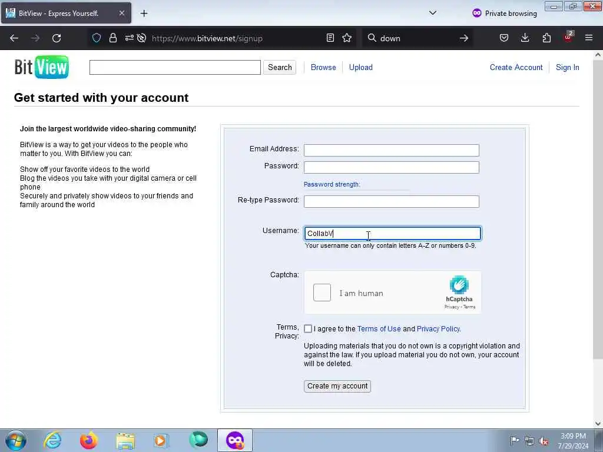This screenshot has width=603, height=452.
Task: Click into the Email Address field
Action: click(392, 150)
